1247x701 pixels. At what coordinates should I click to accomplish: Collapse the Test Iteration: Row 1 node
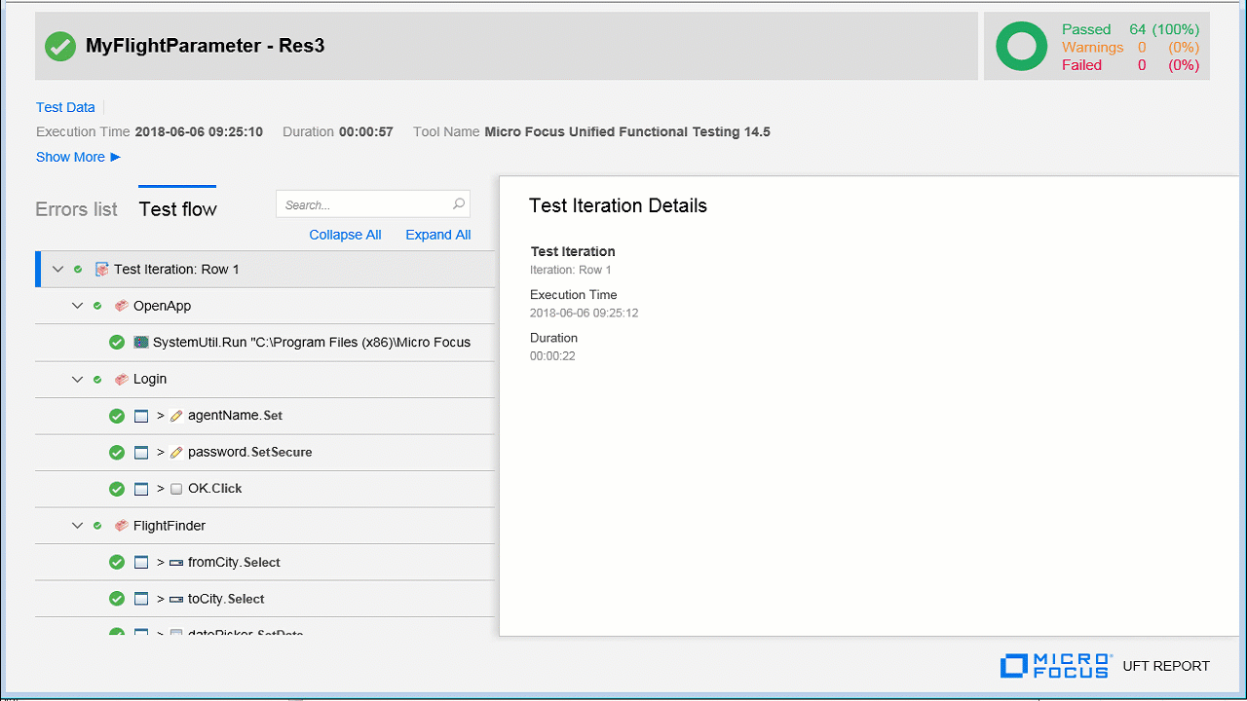pyautogui.click(x=57, y=270)
